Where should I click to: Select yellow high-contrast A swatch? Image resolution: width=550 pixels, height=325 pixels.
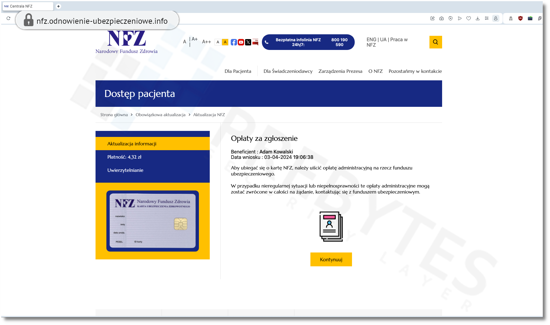(225, 42)
